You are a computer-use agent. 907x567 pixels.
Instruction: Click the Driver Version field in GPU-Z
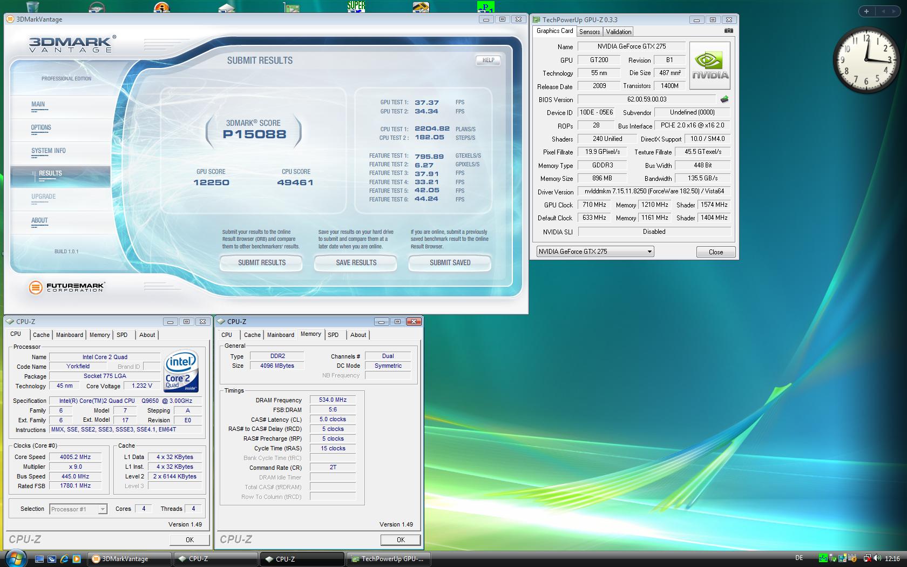[654, 191]
